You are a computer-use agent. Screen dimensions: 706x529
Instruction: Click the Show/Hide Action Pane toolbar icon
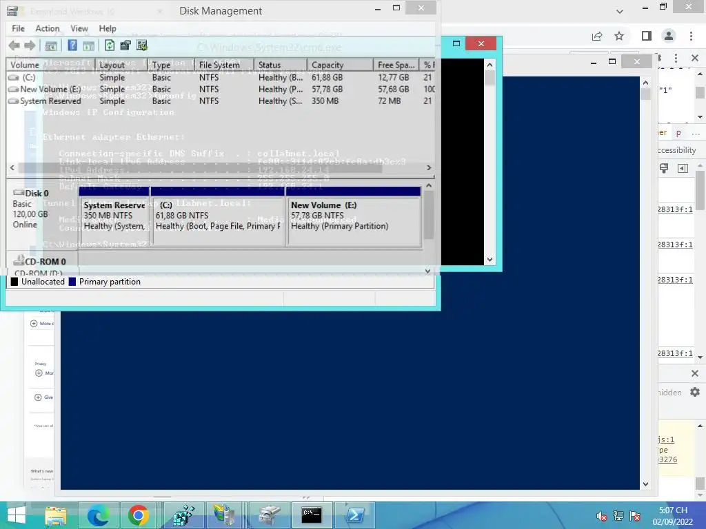coord(89,45)
